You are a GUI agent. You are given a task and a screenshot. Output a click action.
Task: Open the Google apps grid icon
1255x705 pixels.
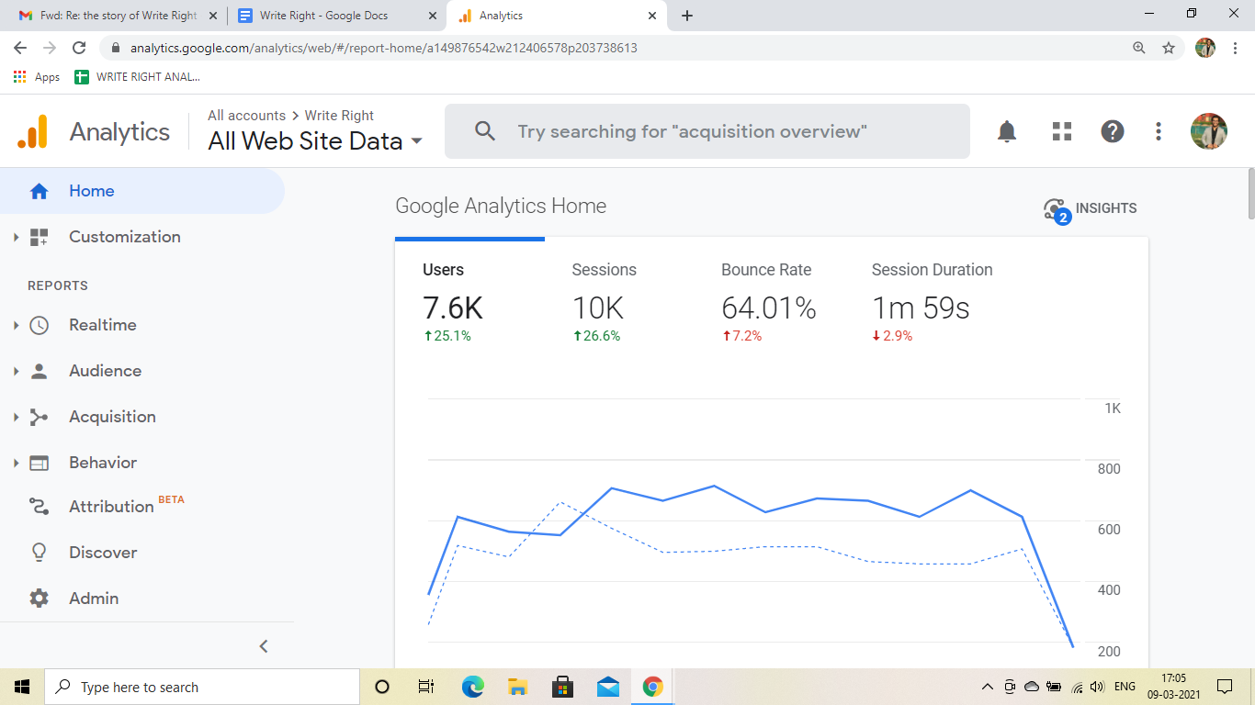1062,131
